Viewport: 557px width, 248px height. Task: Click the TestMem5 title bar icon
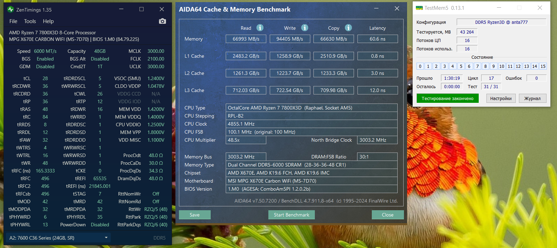[x=419, y=8]
